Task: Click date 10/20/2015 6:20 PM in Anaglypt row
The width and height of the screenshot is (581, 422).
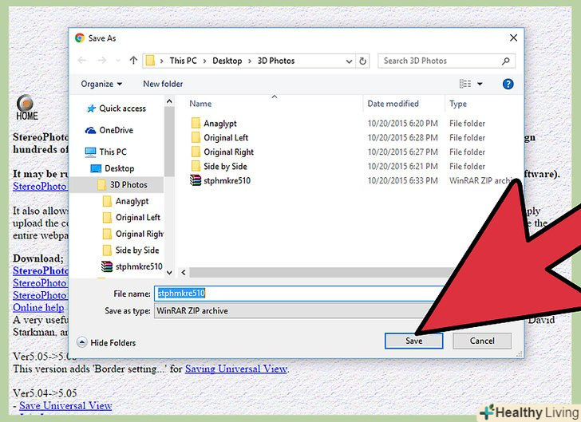Action: (x=402, y=124)
